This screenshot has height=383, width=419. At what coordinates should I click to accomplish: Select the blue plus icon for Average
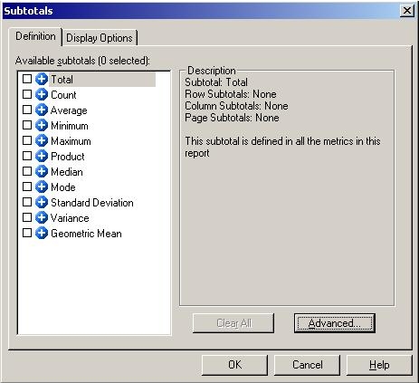[x=42, y=110]
